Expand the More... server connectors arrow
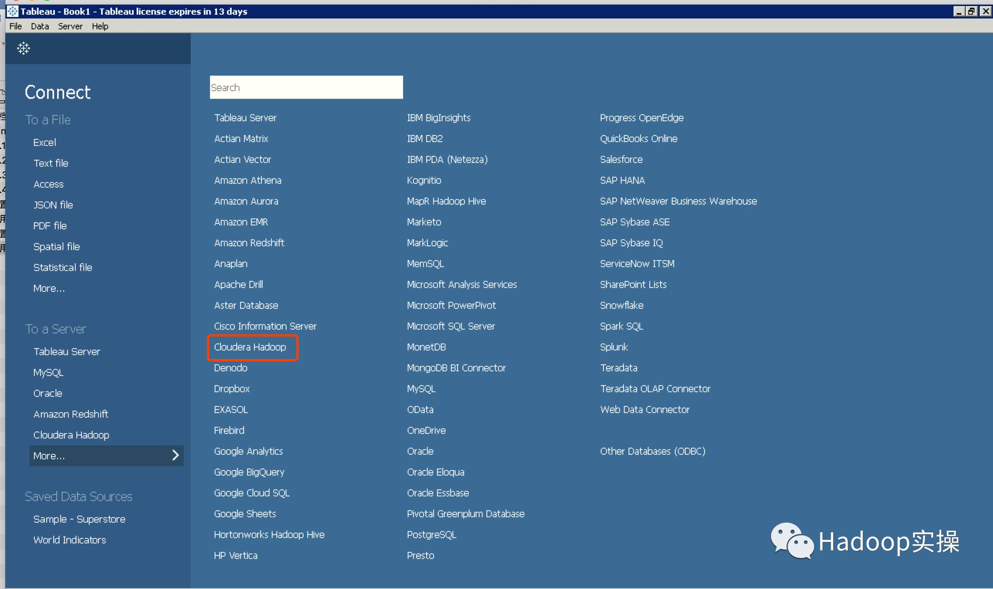The height and width of the screenshot is (589, 993). tap(175, 455)
